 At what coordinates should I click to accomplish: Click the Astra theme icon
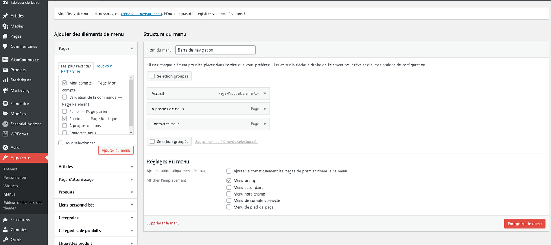tap(5, 147)
